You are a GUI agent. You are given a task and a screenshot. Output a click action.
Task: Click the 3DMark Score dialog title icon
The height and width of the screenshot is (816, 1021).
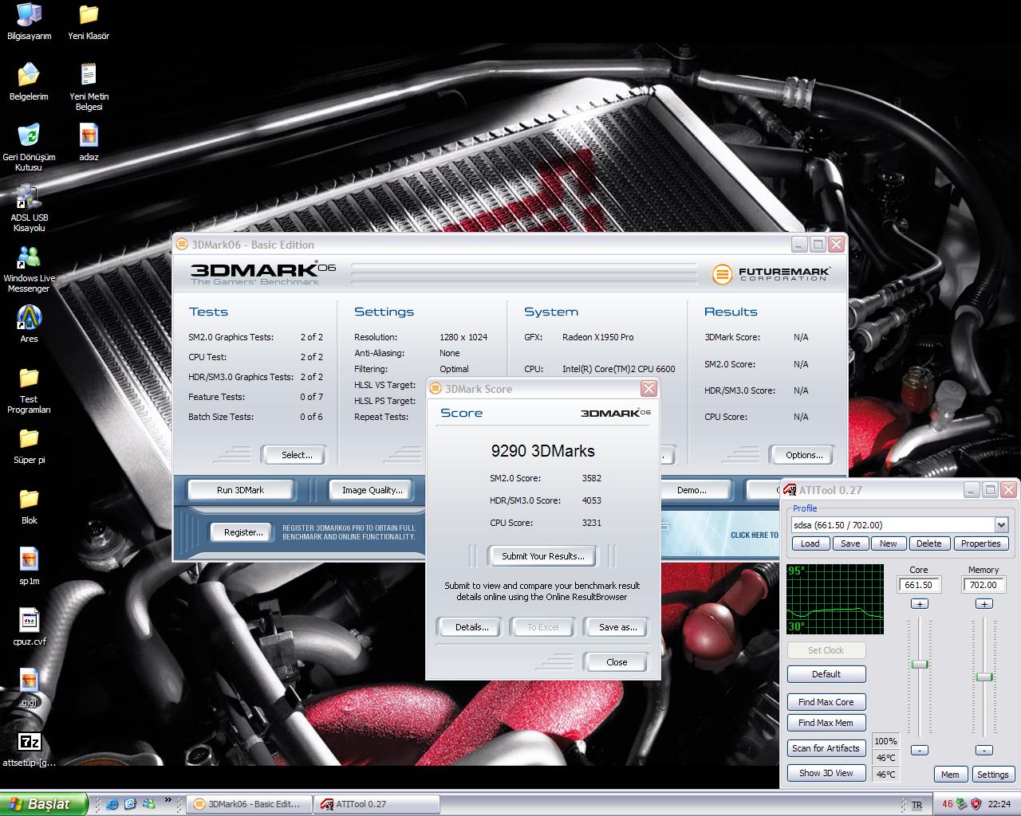coord(436,389)
